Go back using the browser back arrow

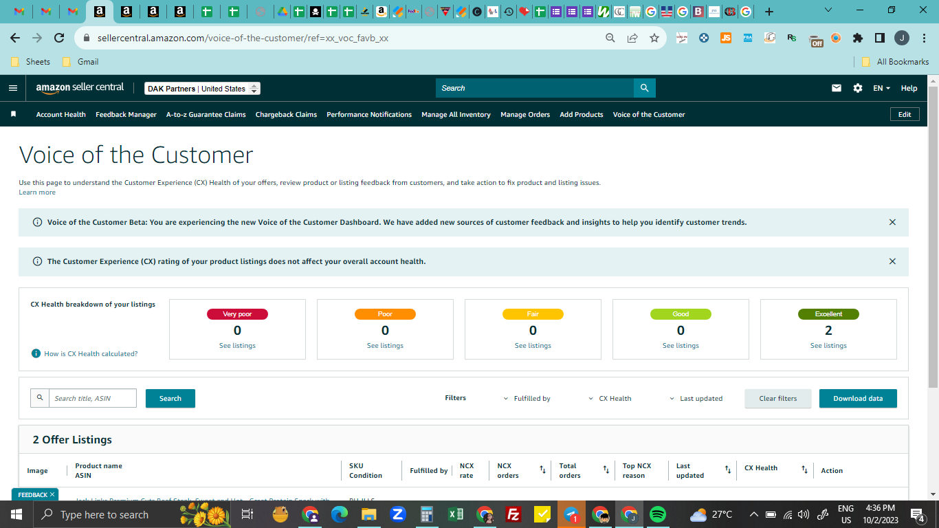coord(15,38)
